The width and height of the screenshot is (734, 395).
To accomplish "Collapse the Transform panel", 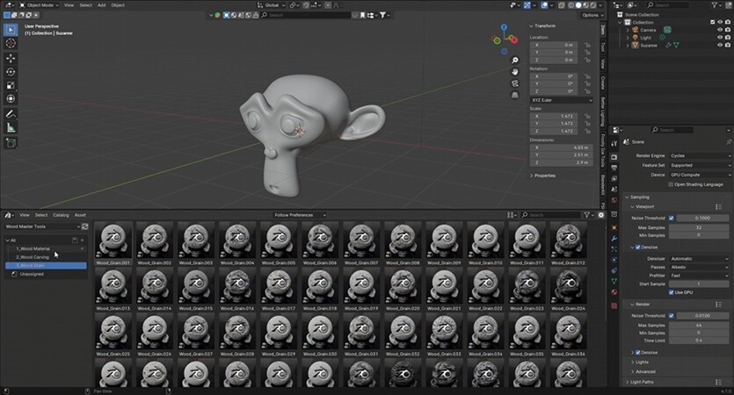I will [543, 25].
